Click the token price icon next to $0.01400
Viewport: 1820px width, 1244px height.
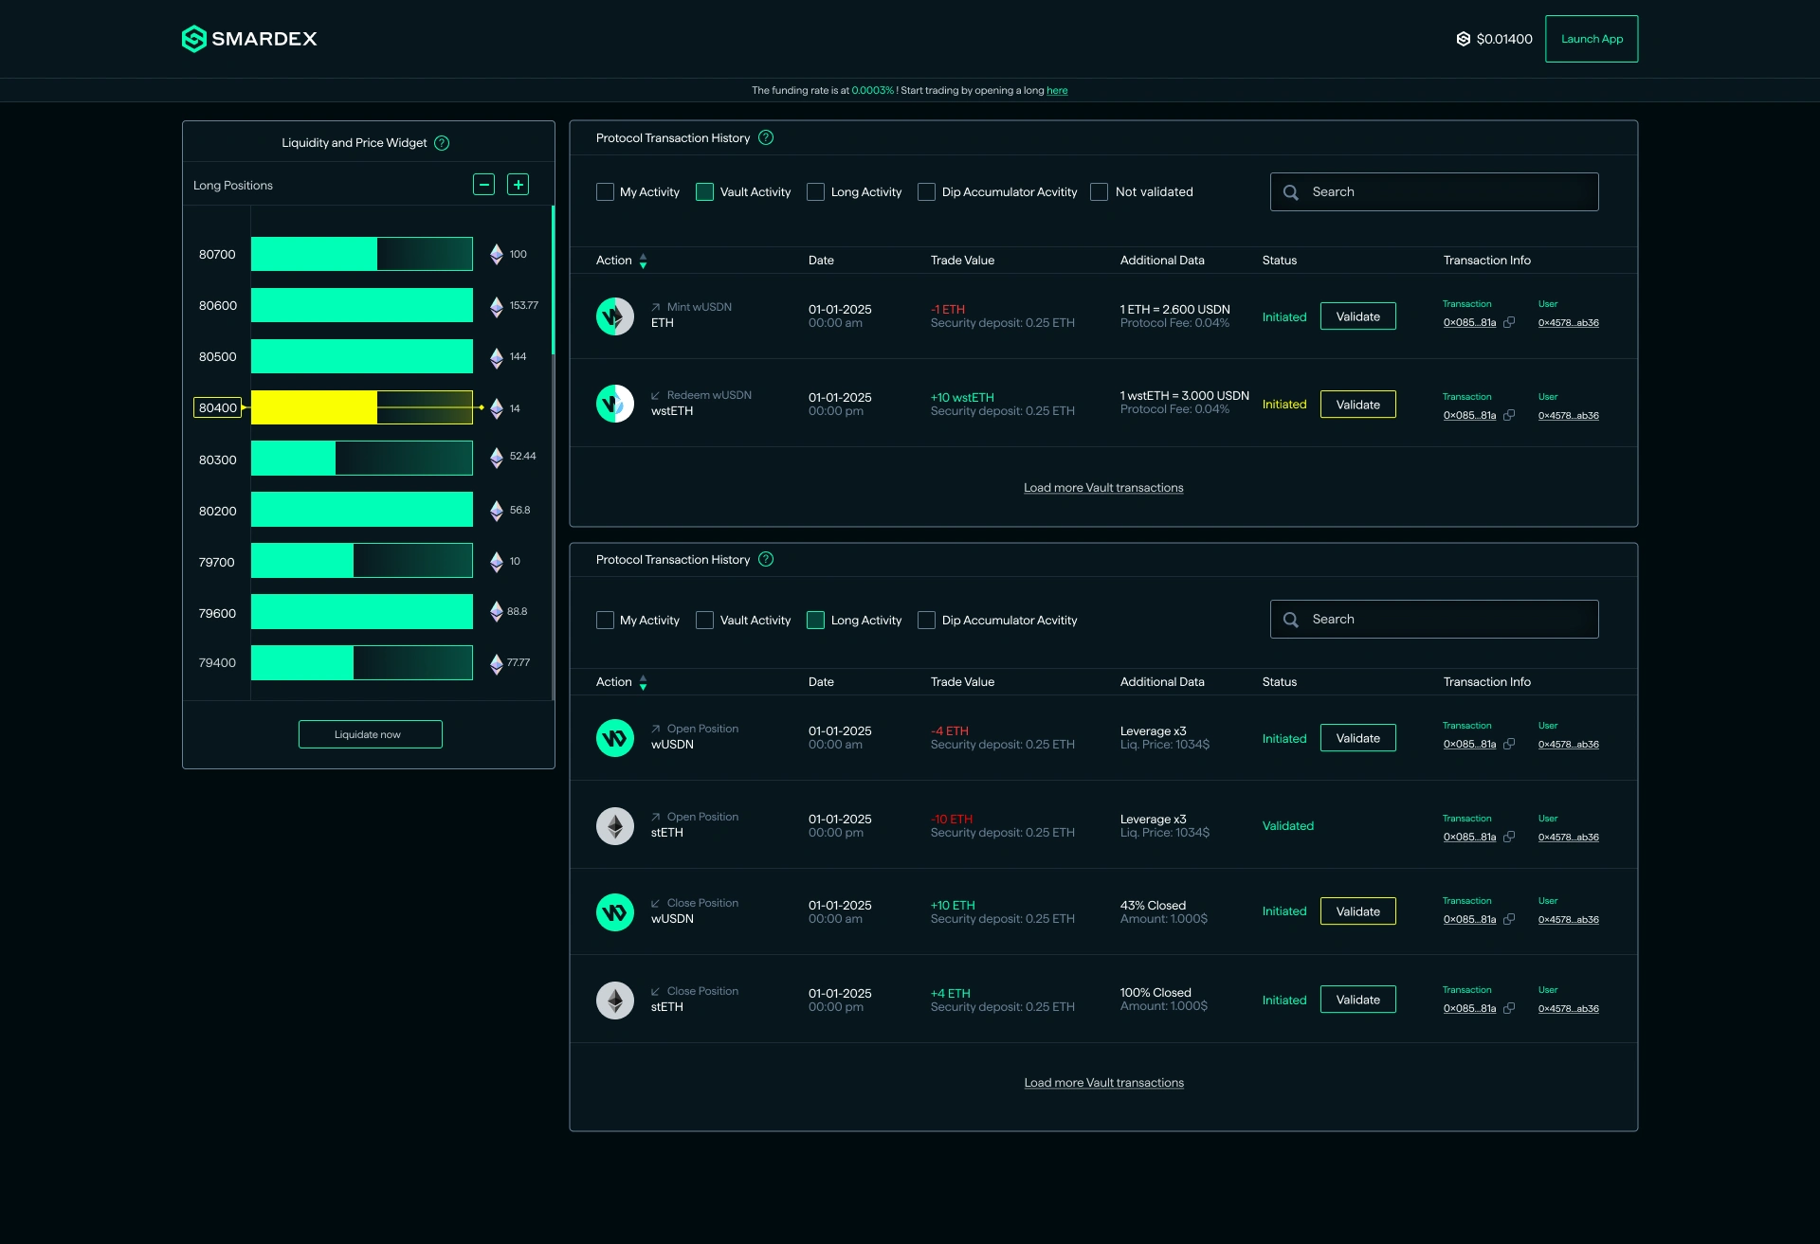pos(1463,39)
